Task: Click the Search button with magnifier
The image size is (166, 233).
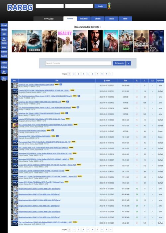Action: 119,63
